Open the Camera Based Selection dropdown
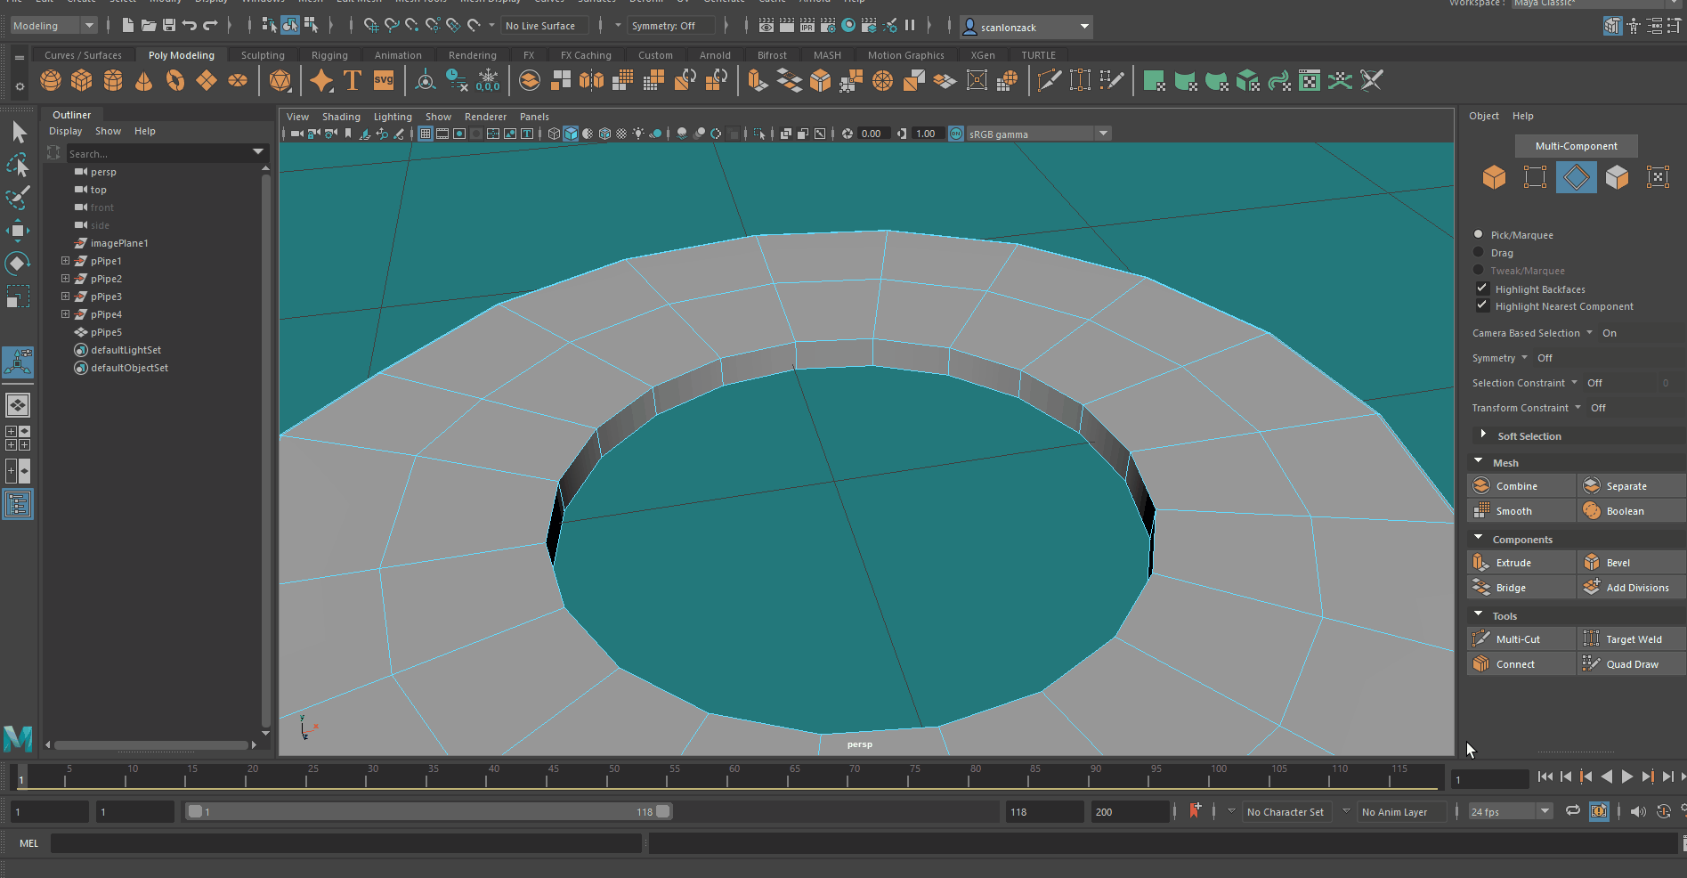Image resolution: width=1687 pixels, height=878 pixels. pyautogui.click(x=1533, y=333)
